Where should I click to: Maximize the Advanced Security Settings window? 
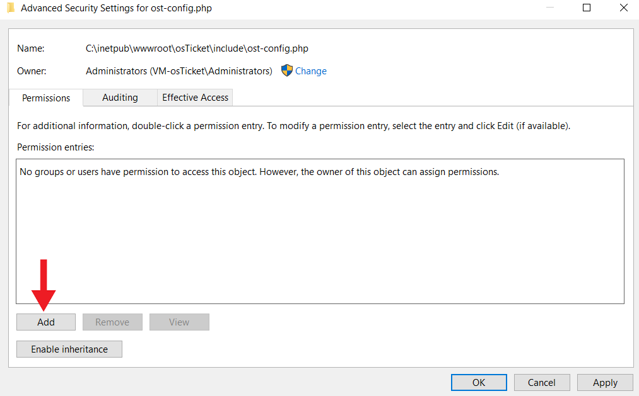click(587, 8)
